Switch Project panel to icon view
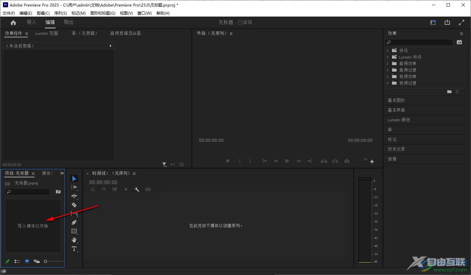The height and width of the screenshot is (275, 471). (27, 261)
